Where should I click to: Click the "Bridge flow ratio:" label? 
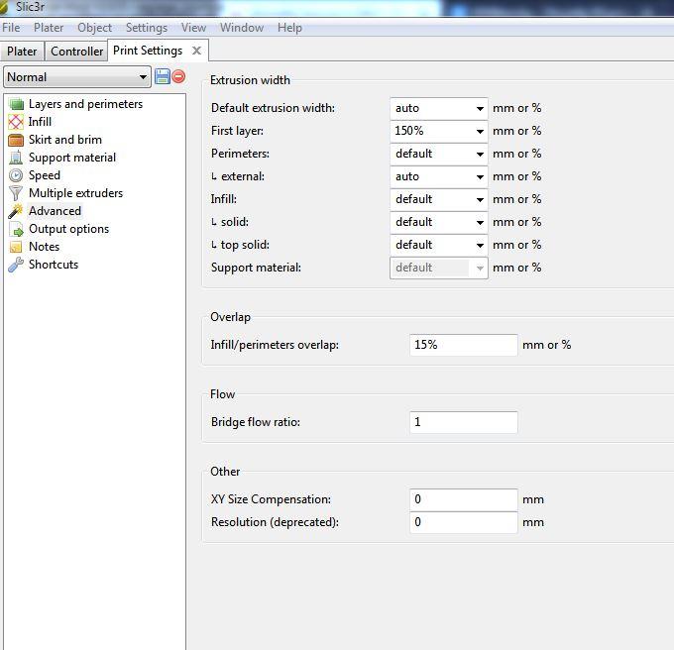point(256,422)
